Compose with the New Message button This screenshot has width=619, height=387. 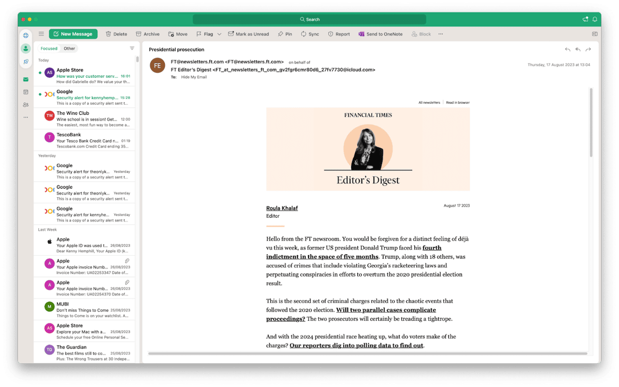pos(73,34)
